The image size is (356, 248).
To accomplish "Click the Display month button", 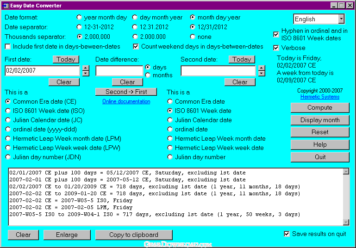I will click(x=320, y=120).
